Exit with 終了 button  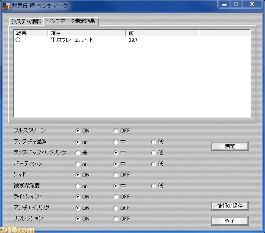[x=230, y=221]
